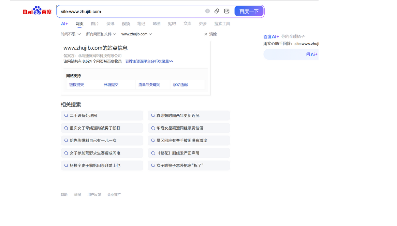Image resolution: width=397 pixels, height=226 pixels.
Task: Click the AI+ icon tab above results
Action: [x=64, y=23]
